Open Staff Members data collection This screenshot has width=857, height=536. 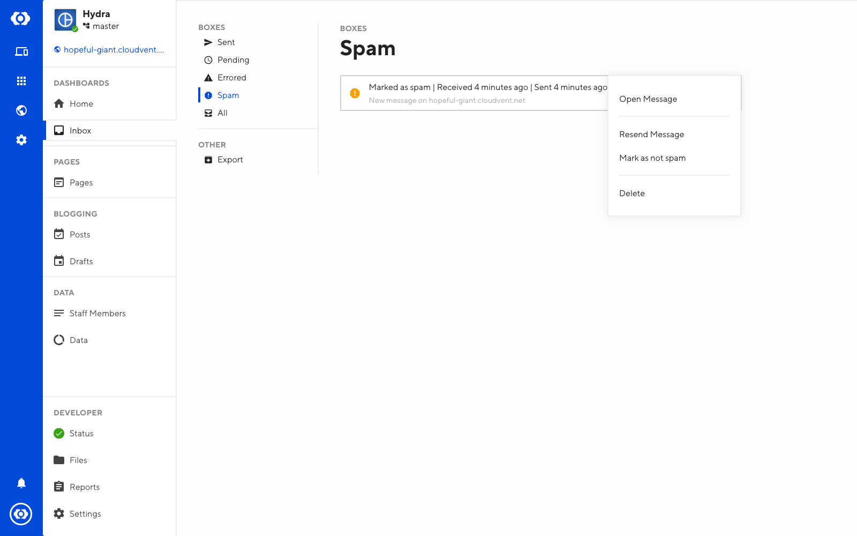[x=97, y=314]
